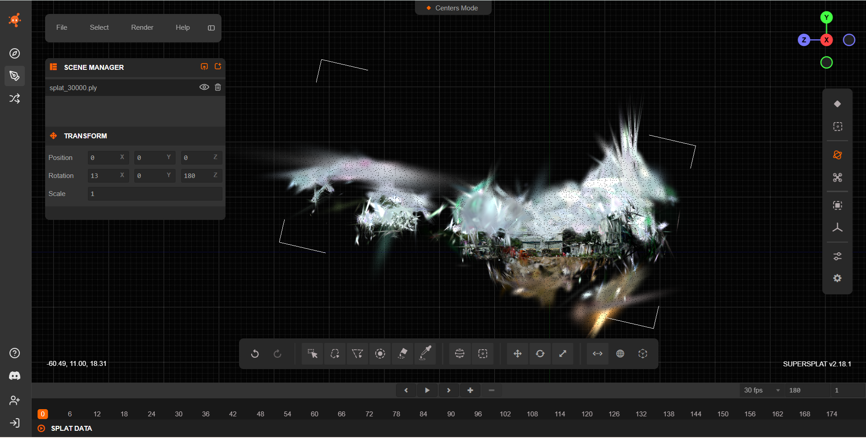Click the Z axis view gizmo
This screenshot has width=866, height=438.
[x=804, y=40]
